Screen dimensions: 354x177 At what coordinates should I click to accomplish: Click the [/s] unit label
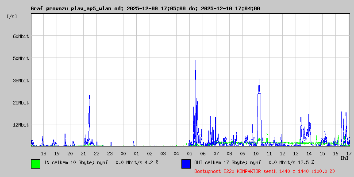pos(12,16)
